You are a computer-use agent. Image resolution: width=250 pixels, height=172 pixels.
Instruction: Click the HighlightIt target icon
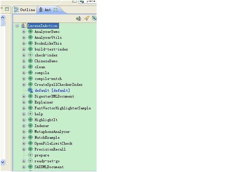click(x=30, y=120)
